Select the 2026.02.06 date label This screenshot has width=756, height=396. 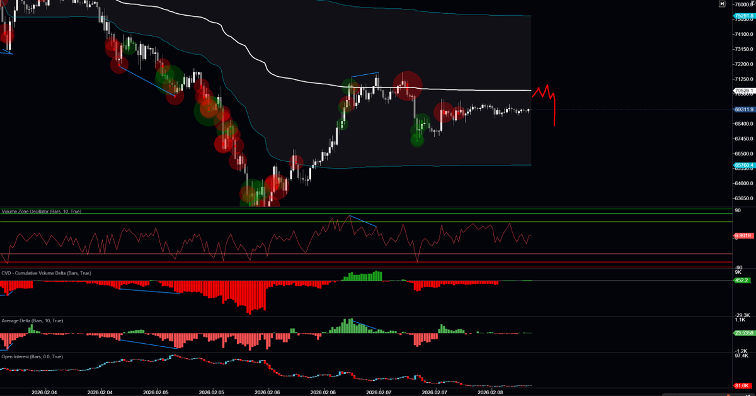[268, 390]
